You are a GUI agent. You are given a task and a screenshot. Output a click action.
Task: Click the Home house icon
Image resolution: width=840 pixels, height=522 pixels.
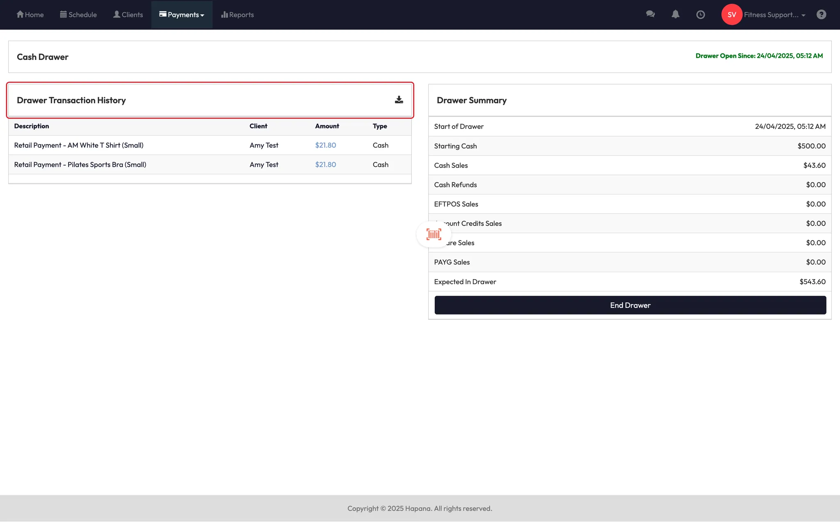20,14
